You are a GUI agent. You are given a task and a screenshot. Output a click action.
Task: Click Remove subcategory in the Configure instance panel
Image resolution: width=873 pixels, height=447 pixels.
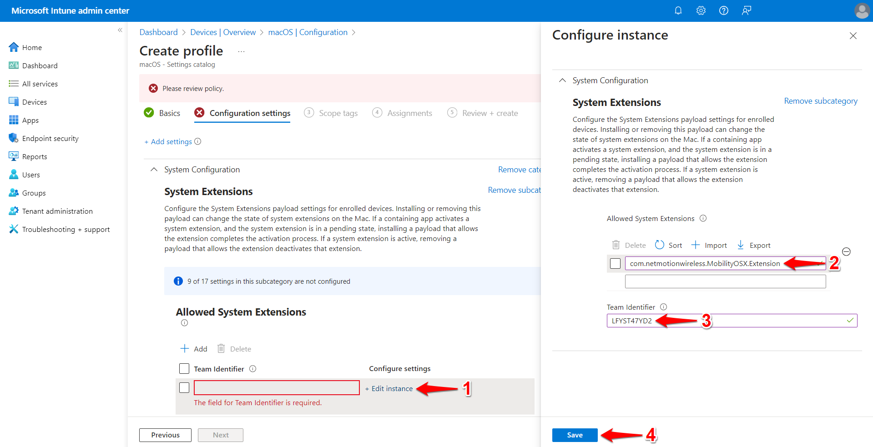(821, 101)
